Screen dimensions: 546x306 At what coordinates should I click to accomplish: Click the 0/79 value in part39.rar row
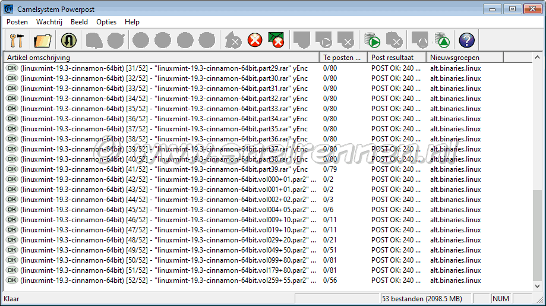tap(330, 169)
